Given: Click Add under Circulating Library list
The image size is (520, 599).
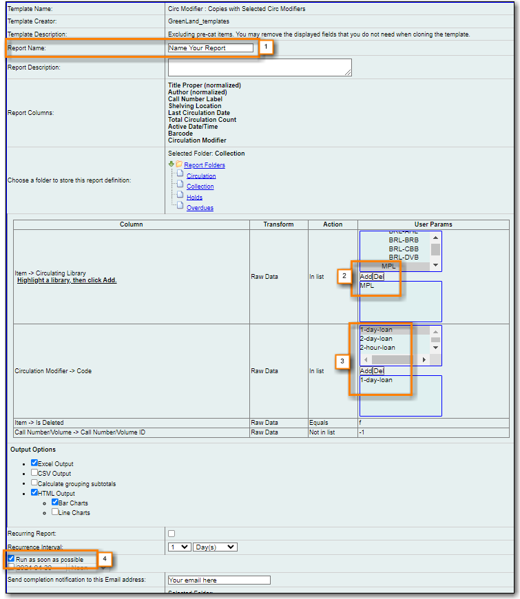Looking at the screenshot, I should (366, 277).
